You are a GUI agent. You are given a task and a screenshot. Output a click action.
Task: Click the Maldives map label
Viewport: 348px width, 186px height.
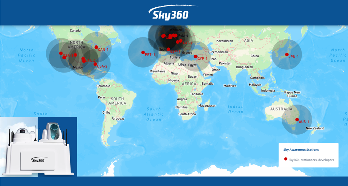coord(230,86)
